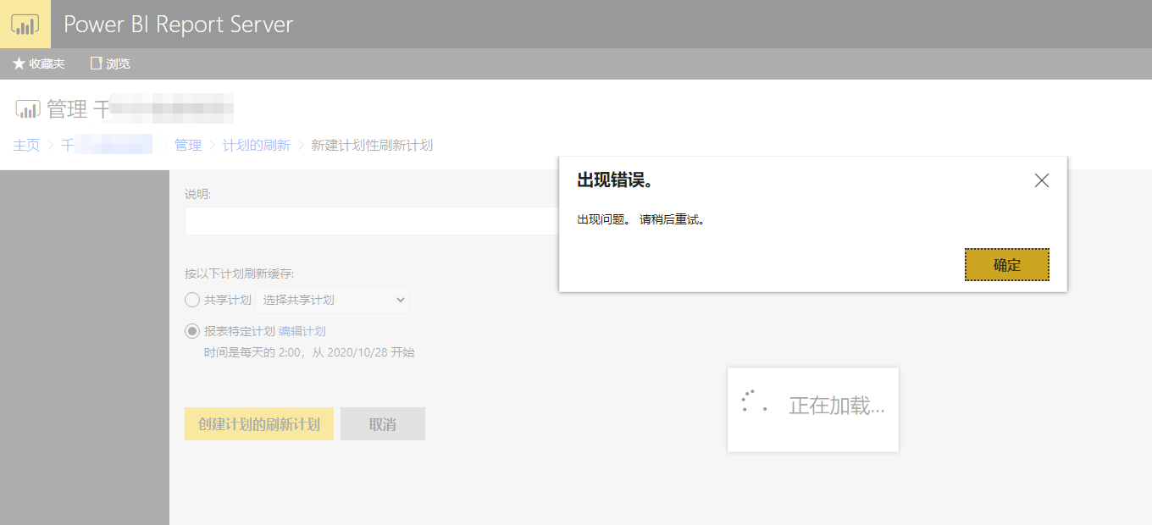Click the 取消 cancel button
1152x525 pixels.
click(x=383, y=424)
